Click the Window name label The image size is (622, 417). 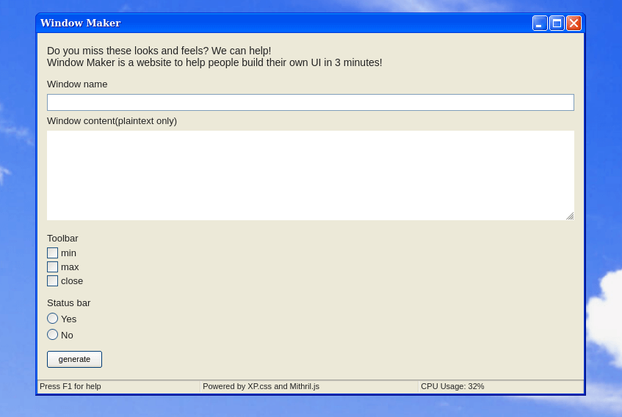click(77, 84)
